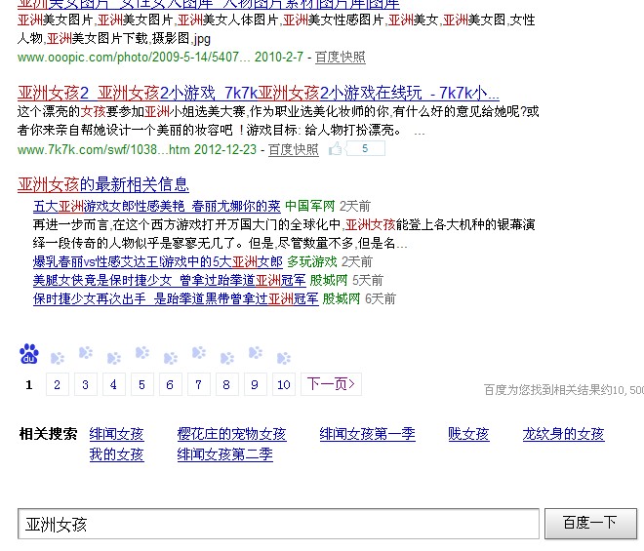Click related search 贱女孩
644x551 pixels.
(468, 434)
